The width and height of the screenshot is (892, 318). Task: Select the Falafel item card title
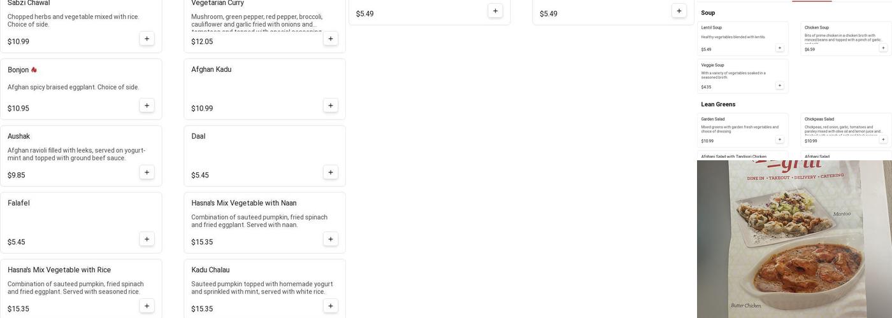click(19, 203)
